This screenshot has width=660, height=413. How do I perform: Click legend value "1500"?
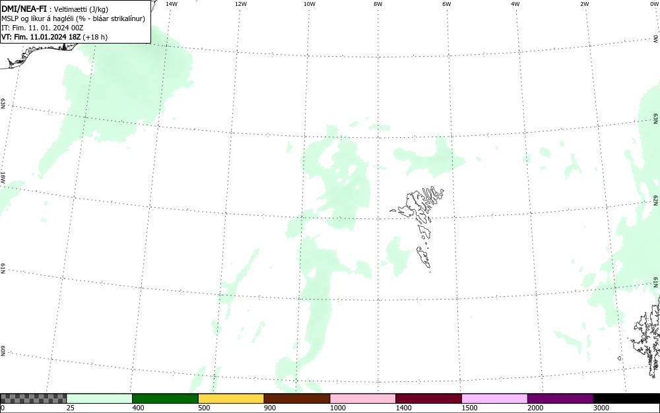(x=469, y=408)
